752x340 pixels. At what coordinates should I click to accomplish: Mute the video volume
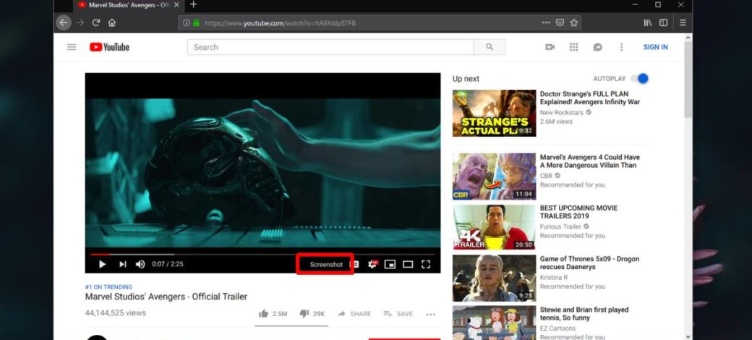click(140, 264)
